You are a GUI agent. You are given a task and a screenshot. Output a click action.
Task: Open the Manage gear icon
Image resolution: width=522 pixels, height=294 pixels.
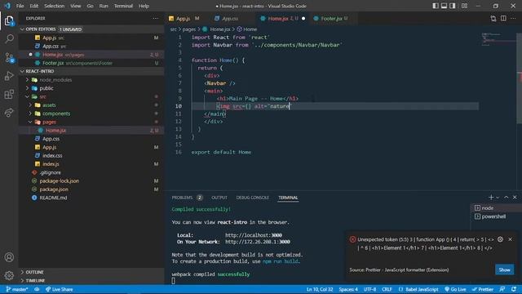(9, 275)
